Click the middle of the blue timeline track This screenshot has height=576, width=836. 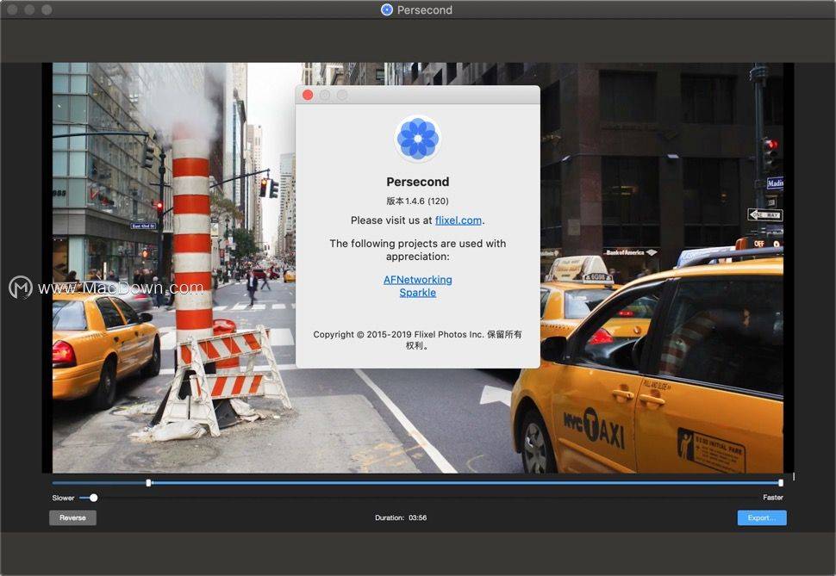tap(465, 483)
